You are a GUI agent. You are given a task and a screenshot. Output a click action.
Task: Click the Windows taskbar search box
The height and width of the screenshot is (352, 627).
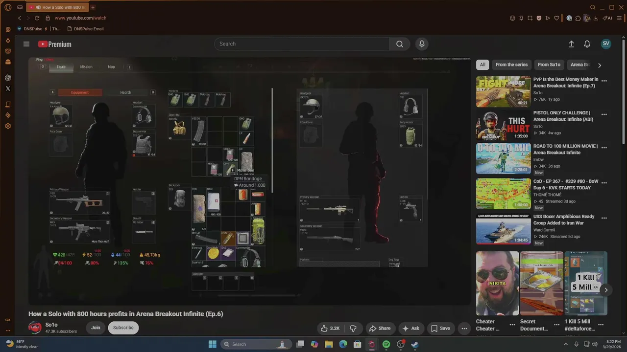pyautogui.click(x=256, y=344)
